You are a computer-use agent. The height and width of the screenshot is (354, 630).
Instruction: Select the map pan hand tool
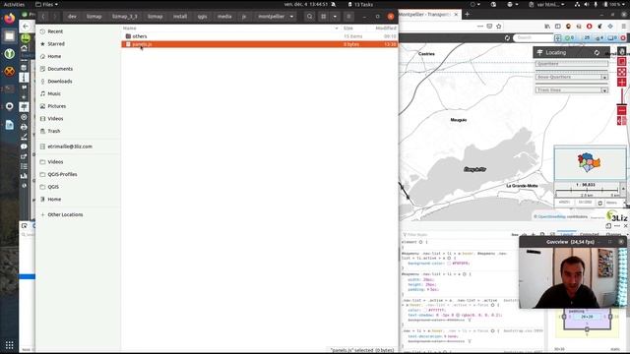click(621, 51)
